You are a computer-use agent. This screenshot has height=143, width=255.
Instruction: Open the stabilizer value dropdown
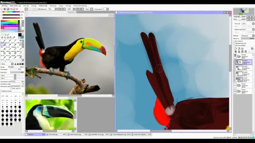click(108, 9)
